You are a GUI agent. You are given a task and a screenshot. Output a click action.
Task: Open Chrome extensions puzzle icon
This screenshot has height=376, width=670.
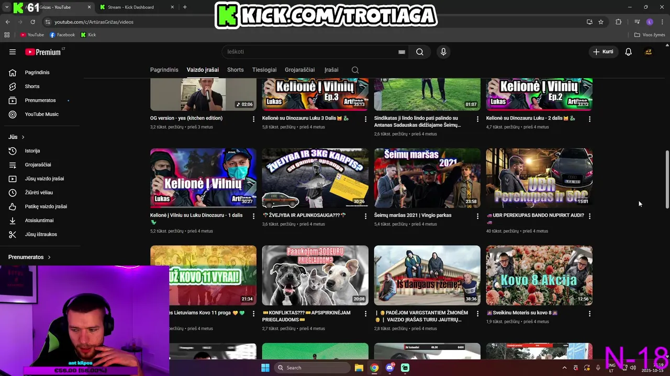(619, 22)
